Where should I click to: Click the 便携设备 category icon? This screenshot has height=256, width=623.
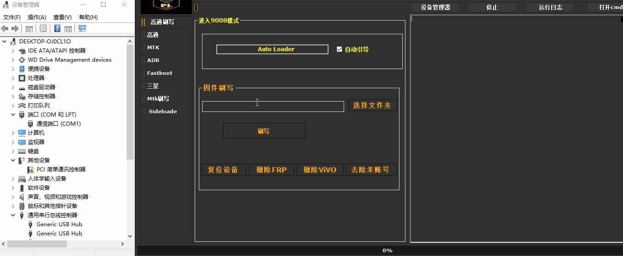(22, 69)
